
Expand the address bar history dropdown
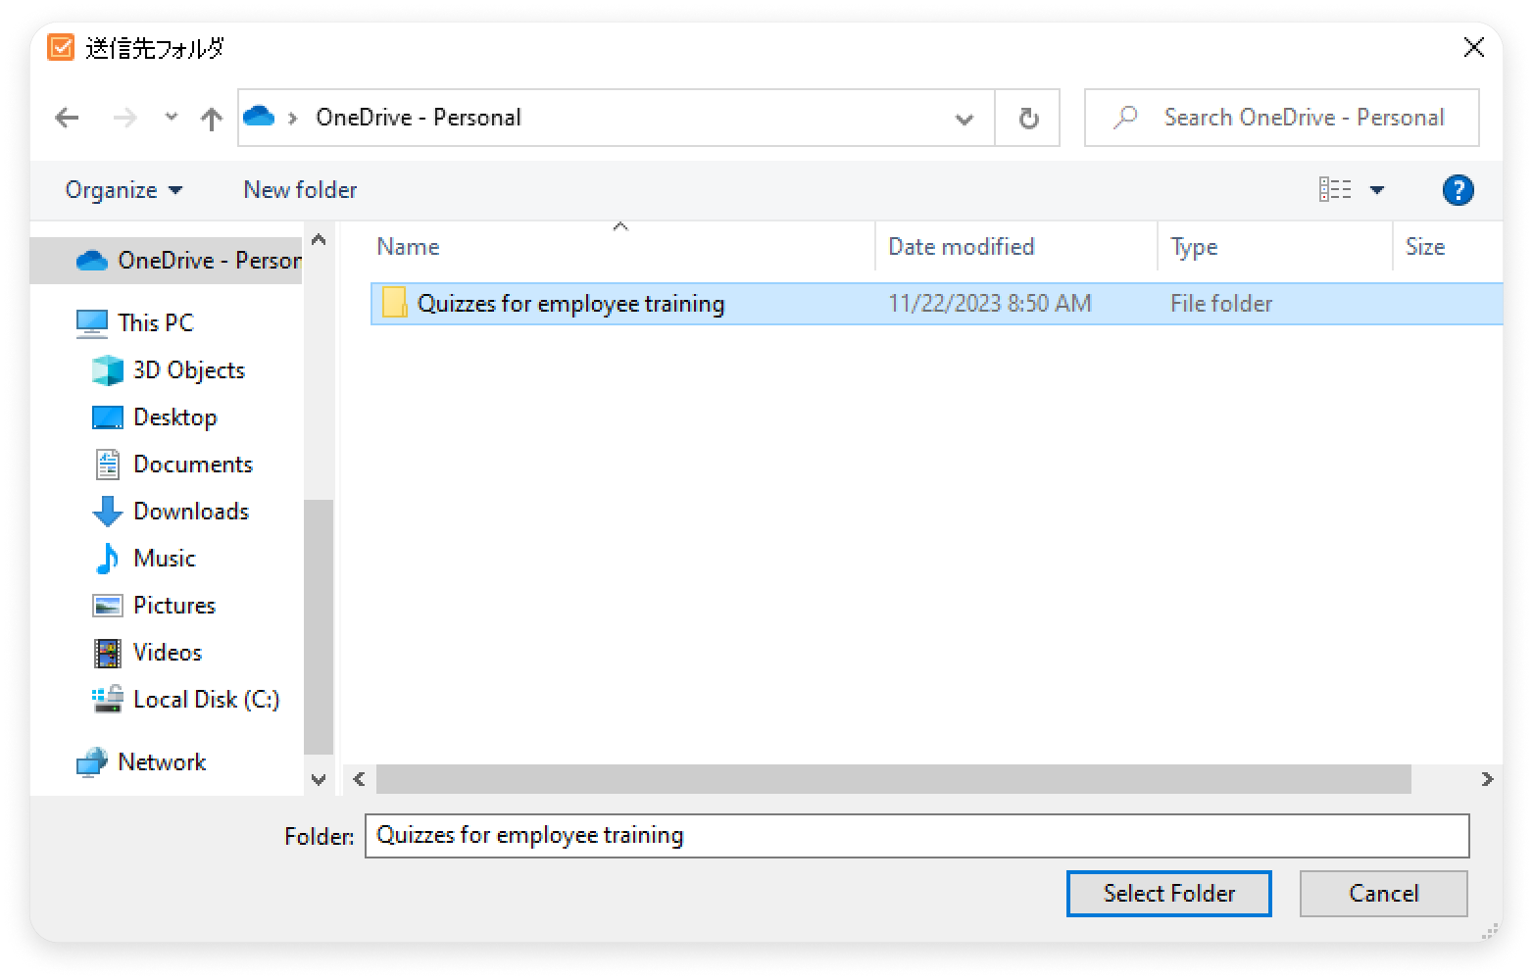[964, 119]
